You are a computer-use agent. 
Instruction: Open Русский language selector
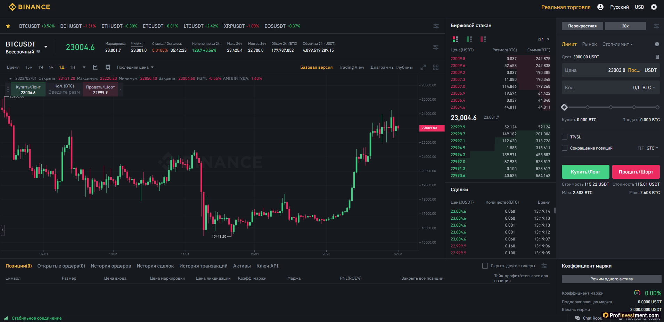click(619, 7)
